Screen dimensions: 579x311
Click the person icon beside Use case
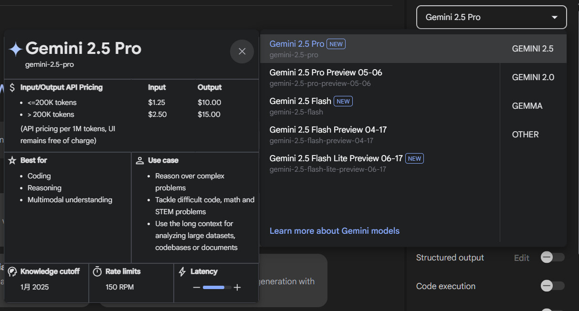click(140, 160)
